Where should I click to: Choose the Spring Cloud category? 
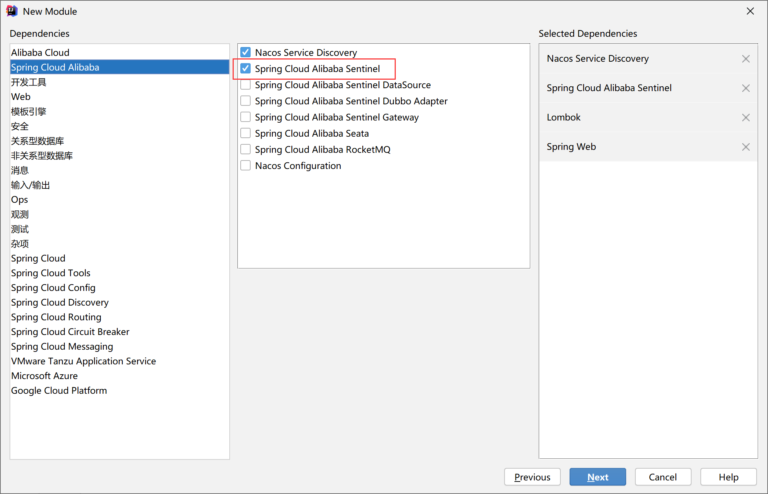pyautogui.click(x=119, y=258)
